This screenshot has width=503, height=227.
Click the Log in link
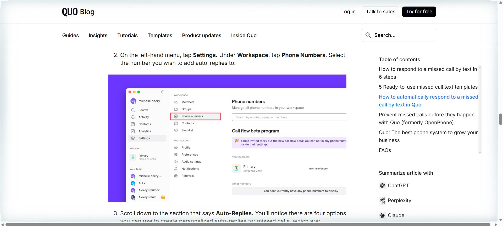(x=348, y=12)
